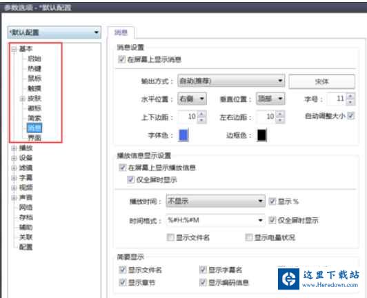Toggle the 显示 % checkbox
Viewport: 367px width, 298px height.
[x=272, y=201]
